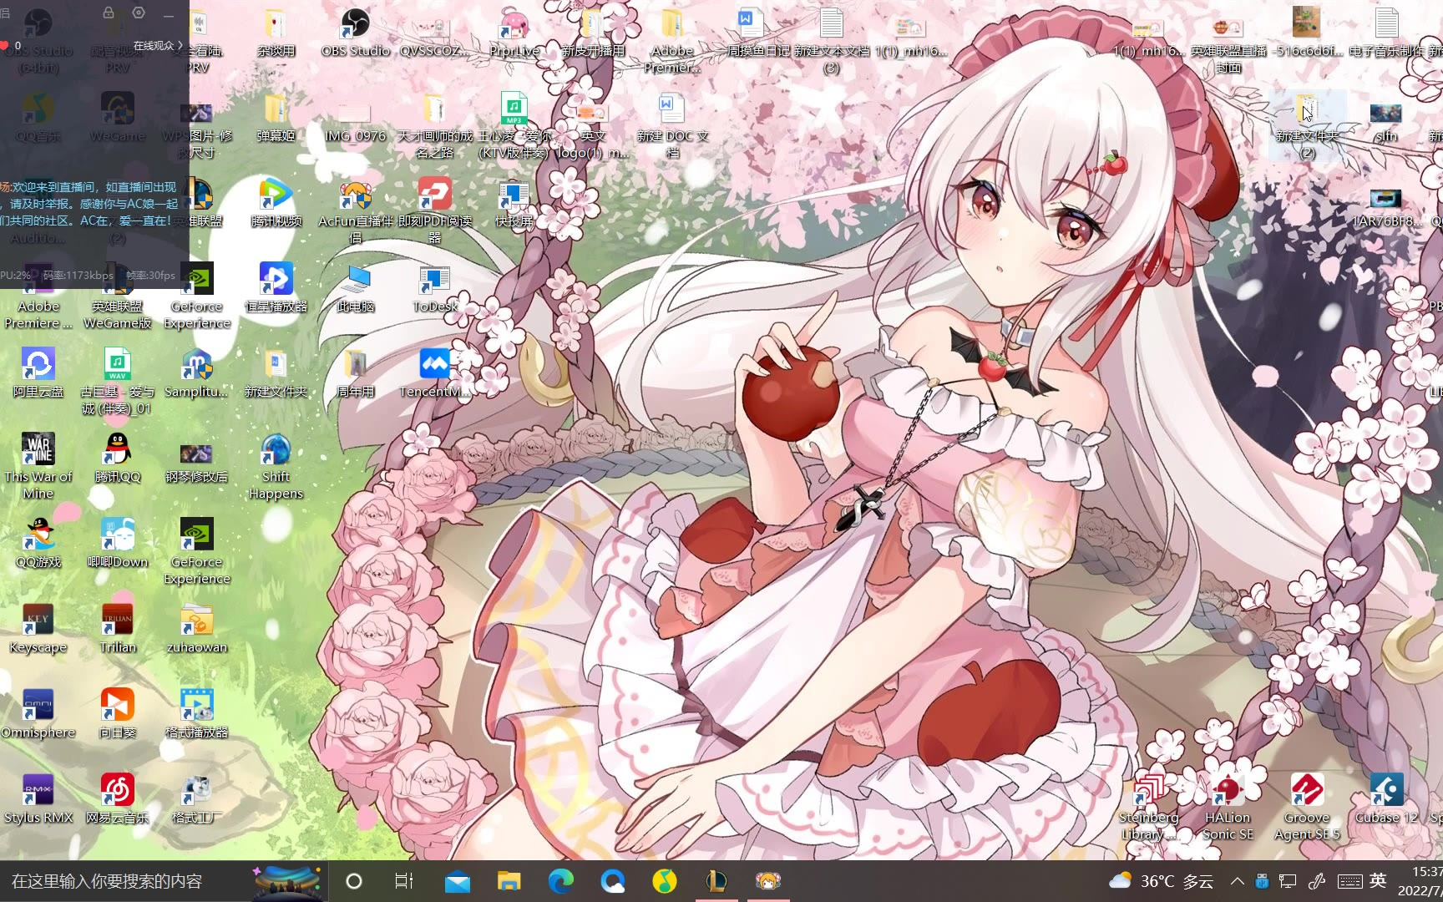Image resolution: width=1443 pixels, height=902 pixels.
Task: Open the 此电脑 icon
Action: (355, 289)
